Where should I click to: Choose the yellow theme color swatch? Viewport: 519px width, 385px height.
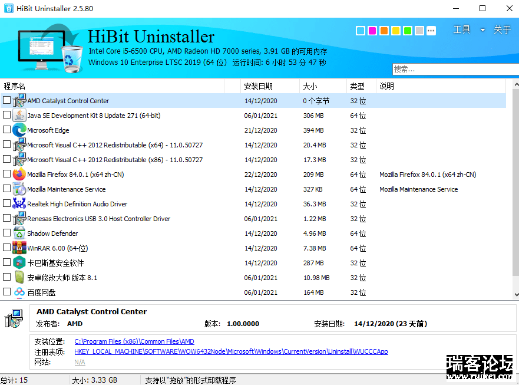tap(396, 31)
